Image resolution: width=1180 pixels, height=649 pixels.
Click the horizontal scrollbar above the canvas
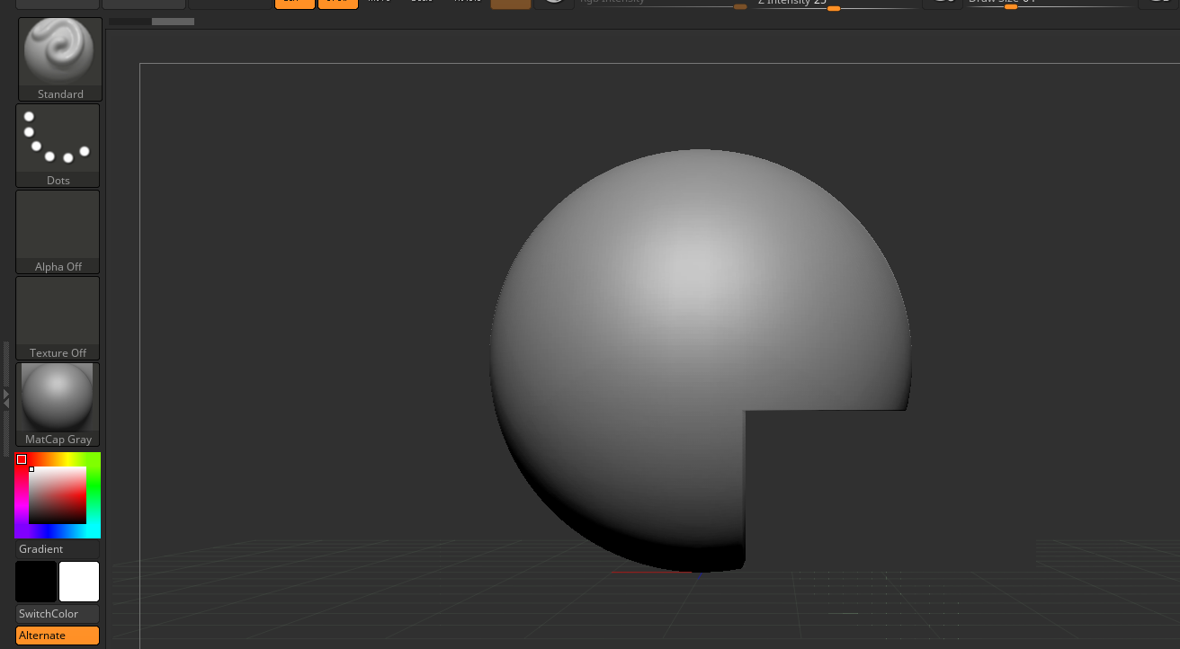click(x=151, y=21)
